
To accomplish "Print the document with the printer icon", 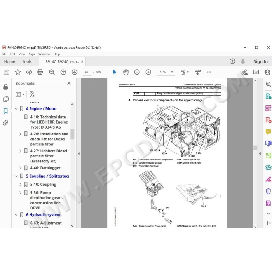I will [x=40, y=72].
